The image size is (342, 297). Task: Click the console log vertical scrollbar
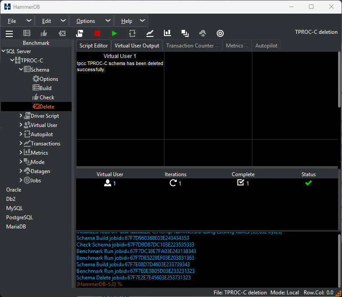(x=339, y=261)
